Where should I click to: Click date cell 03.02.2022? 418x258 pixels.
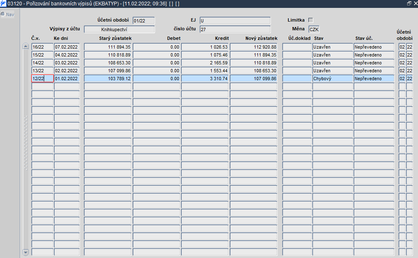click(67, 63)
